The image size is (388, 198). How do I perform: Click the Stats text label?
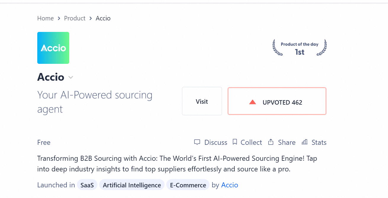click(x=319, y=142)
